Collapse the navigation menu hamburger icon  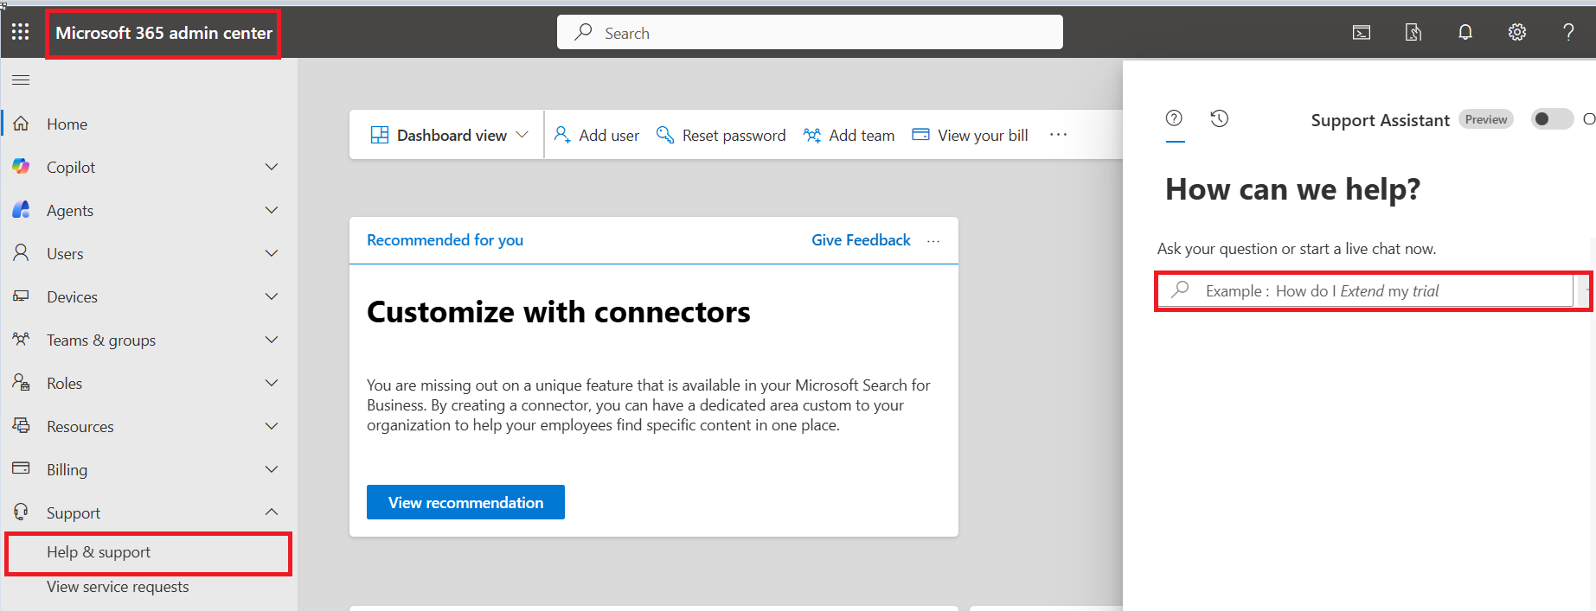[21, 80]
